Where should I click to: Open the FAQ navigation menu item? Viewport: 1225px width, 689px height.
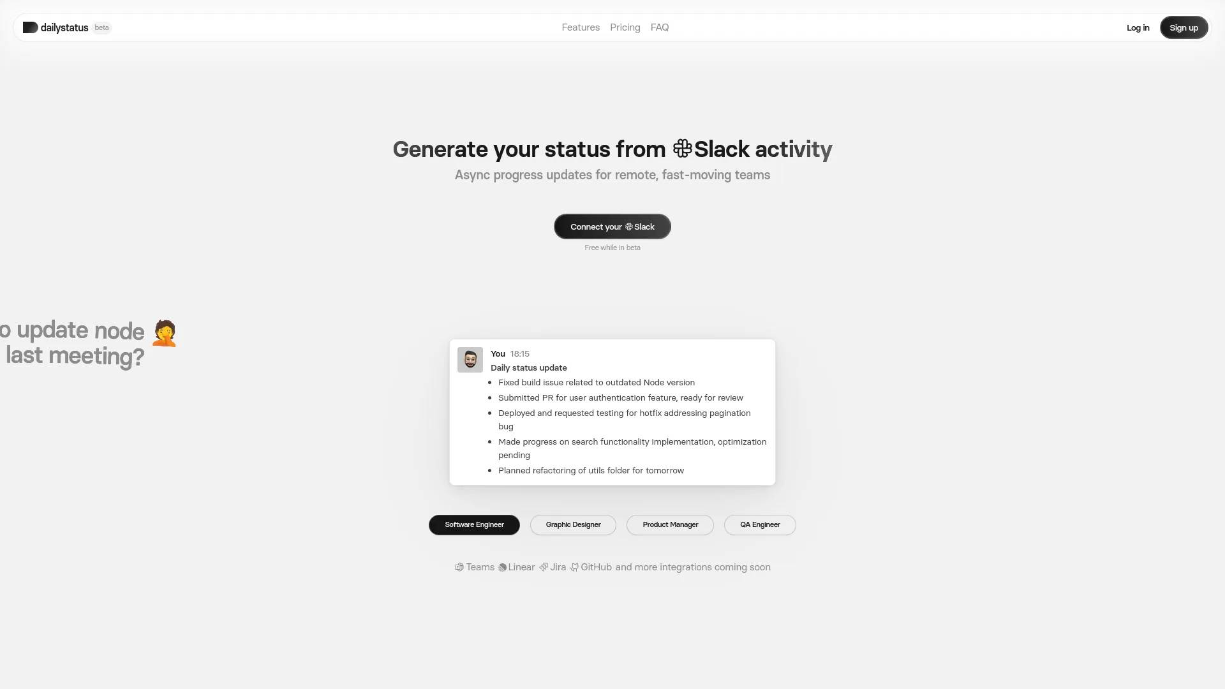pyautogui.click(x=660, y=27)
